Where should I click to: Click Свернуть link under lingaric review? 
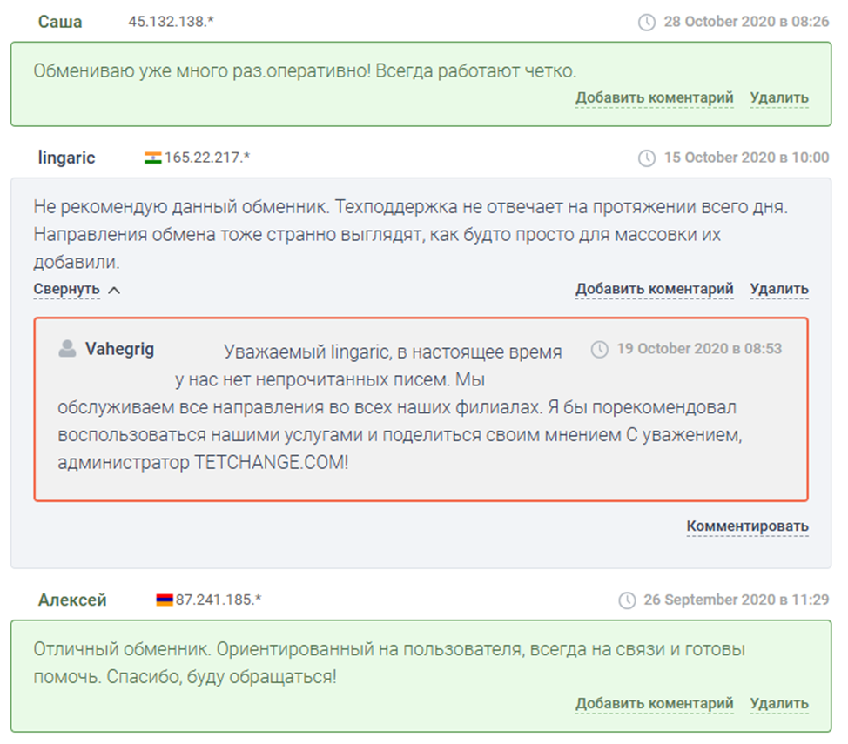(x=66, y=289)
